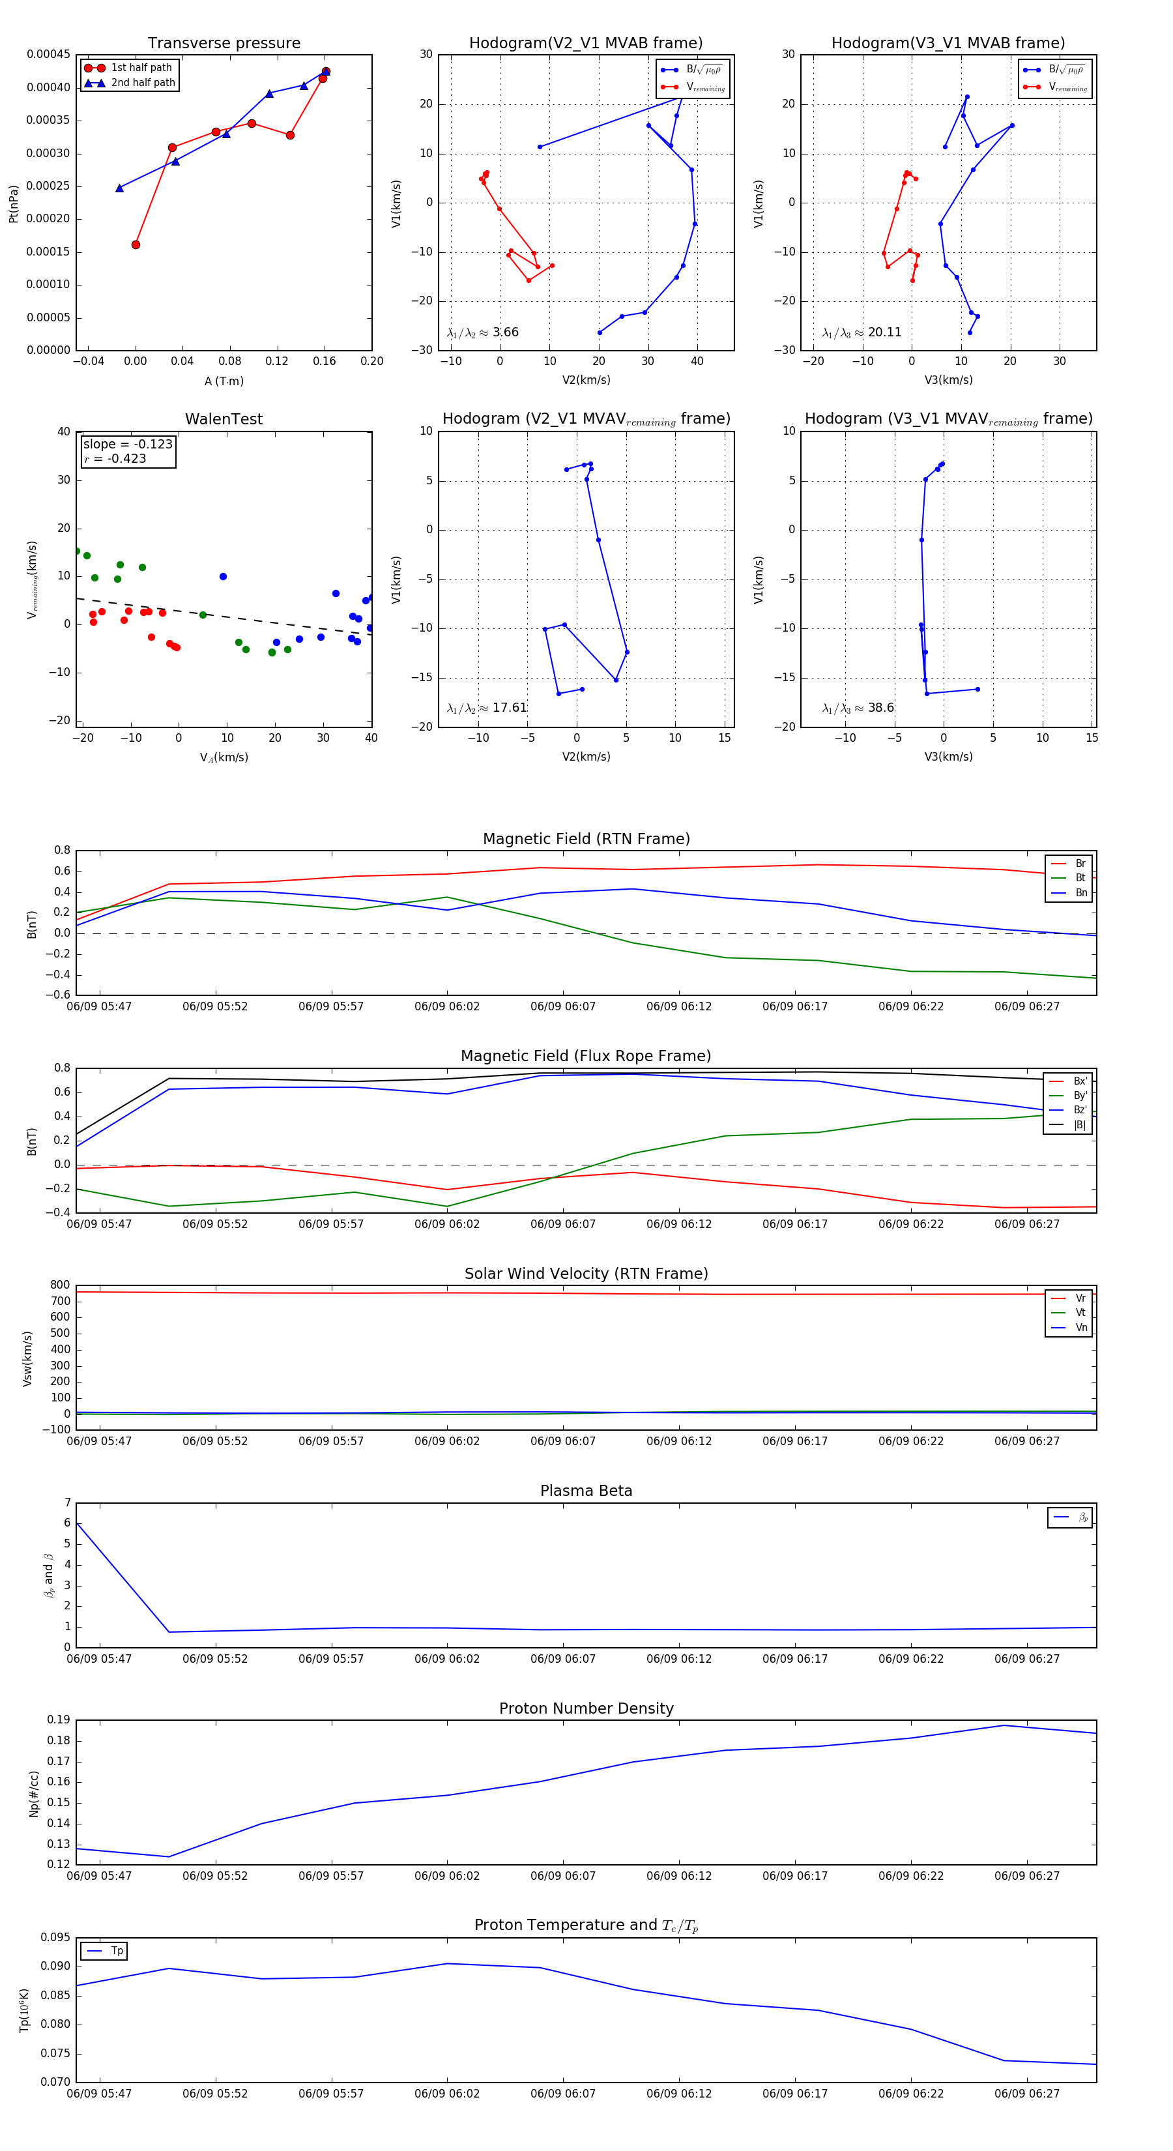Select the 'Vr' legend entry
The image size is (1173, 2151).
[1069, 1298]
